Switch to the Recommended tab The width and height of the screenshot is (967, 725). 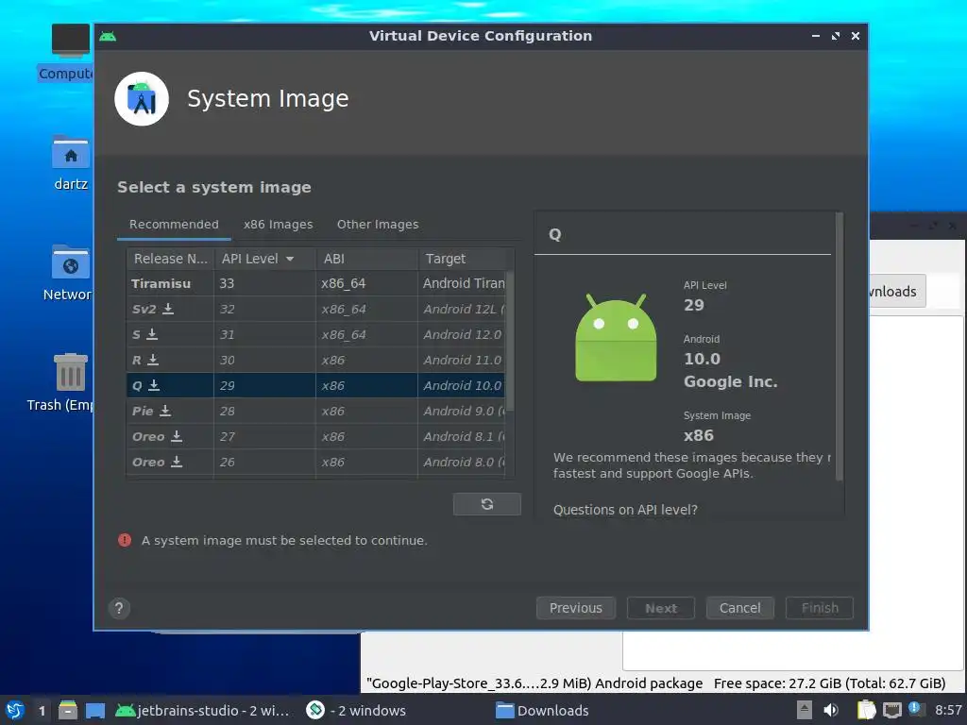[174, 225]
